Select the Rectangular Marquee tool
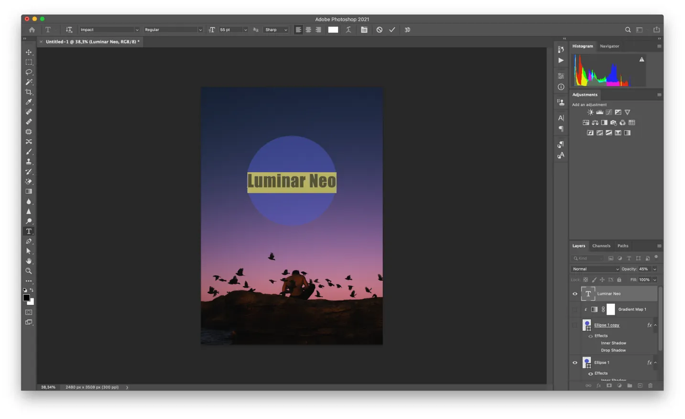Screen dimensions: 685x419 (x=29, y=62)
